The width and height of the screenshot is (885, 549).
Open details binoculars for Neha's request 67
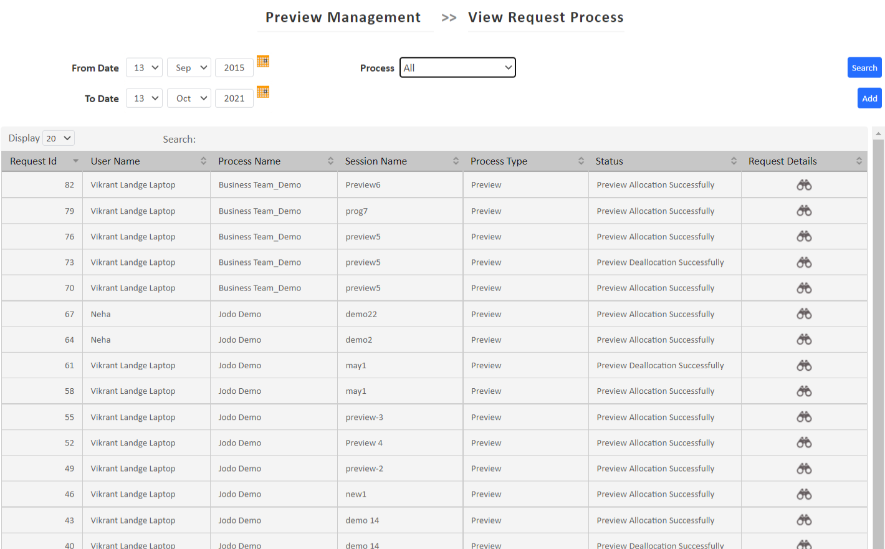click(803, 313)
